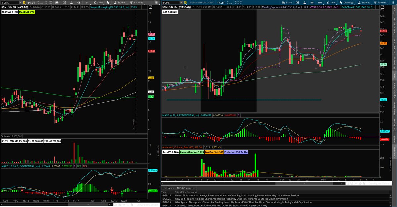Toggle right chart price axis scale icon

(382, 7)
